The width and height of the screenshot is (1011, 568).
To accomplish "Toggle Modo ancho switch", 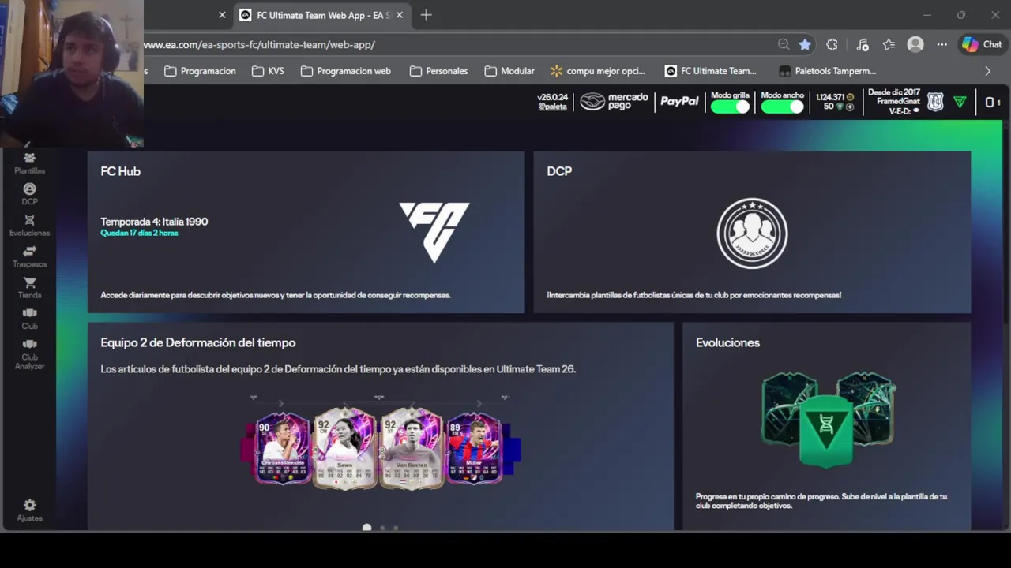I will pos(782,106).
